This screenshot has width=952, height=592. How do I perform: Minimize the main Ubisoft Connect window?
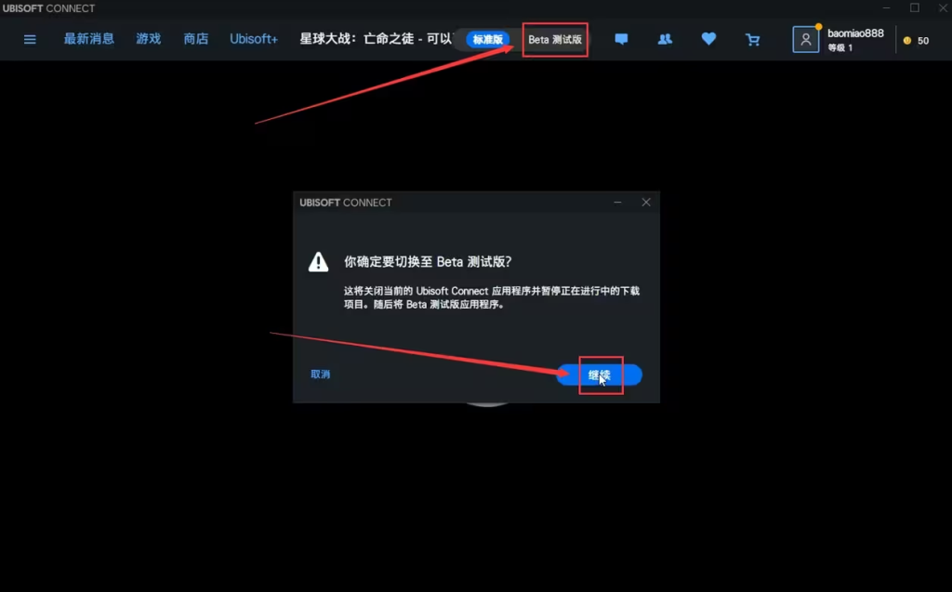point(886,7)
